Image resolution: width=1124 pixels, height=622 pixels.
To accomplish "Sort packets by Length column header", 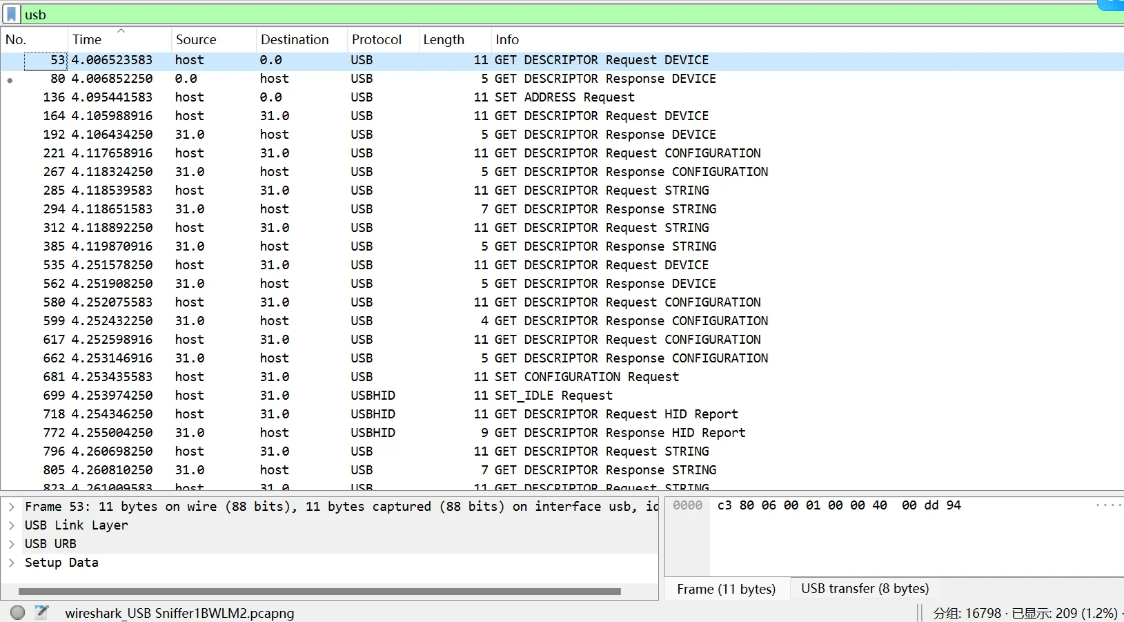I will pyautogui.click(x=444, y=40).
